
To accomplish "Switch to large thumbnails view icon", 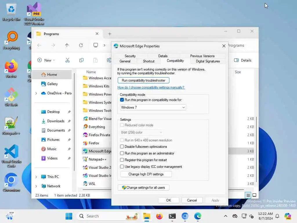I will (x=254, y=195).
